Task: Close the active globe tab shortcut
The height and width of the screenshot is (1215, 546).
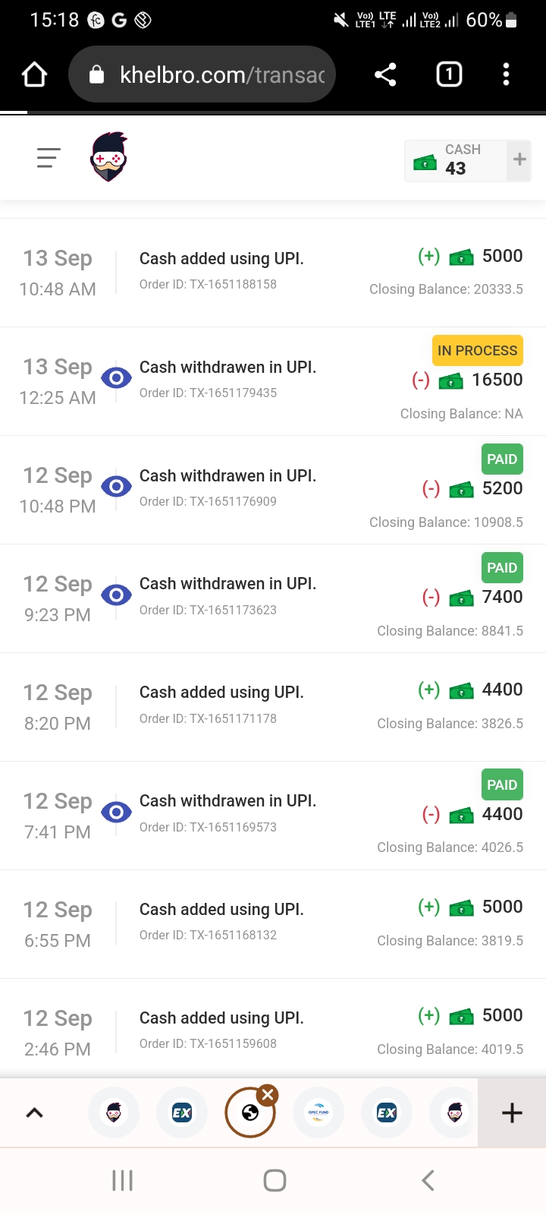Action: (x=267, y=1095)
